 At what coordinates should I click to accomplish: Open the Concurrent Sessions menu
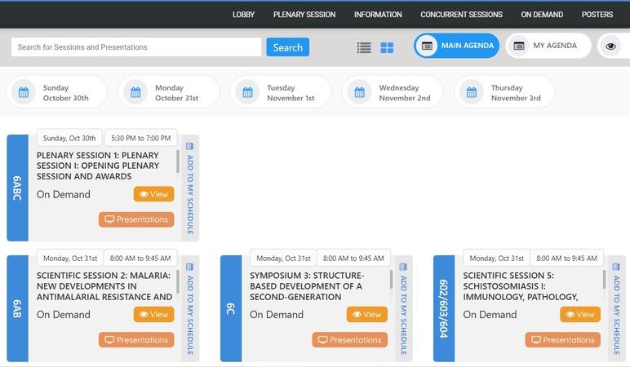[461, 15]
